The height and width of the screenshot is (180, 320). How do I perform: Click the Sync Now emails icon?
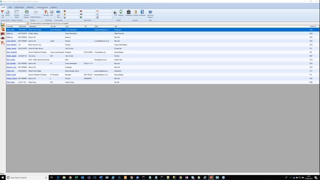[58, 13]
